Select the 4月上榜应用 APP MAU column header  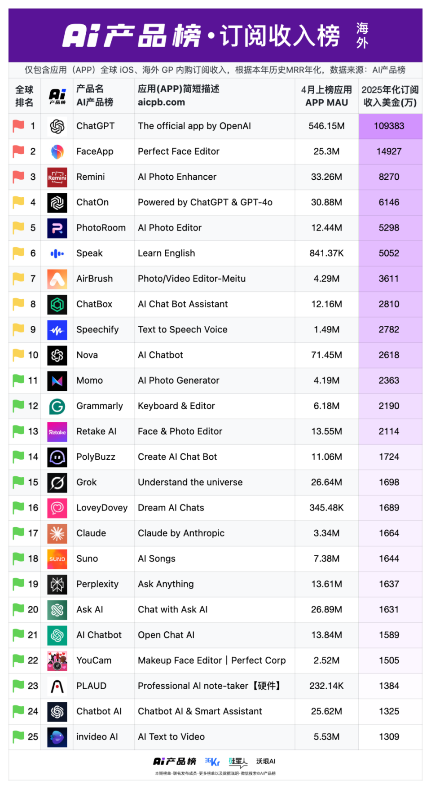coord(326,96)
